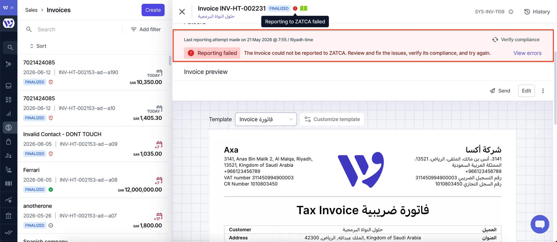557x242 pixels.
Task: Open the Arabic customer name link under title
Action: tap(216, 16)
